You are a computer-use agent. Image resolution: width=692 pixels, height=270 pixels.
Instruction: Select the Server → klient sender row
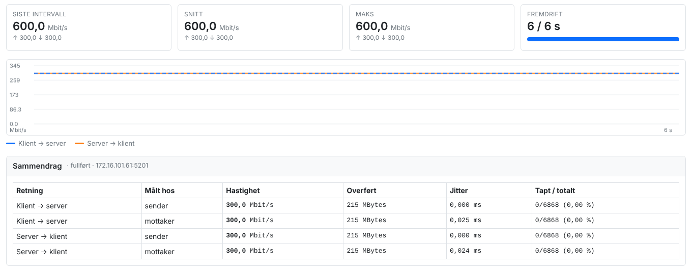pos(346,236)
